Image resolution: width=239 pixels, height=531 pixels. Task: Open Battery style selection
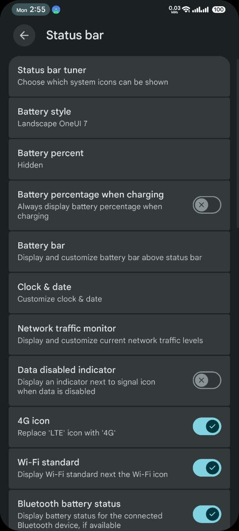[119, 117]
